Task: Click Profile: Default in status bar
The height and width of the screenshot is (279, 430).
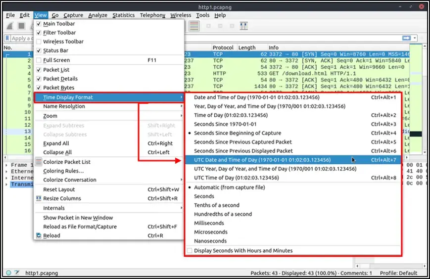Action: (398, 273)
